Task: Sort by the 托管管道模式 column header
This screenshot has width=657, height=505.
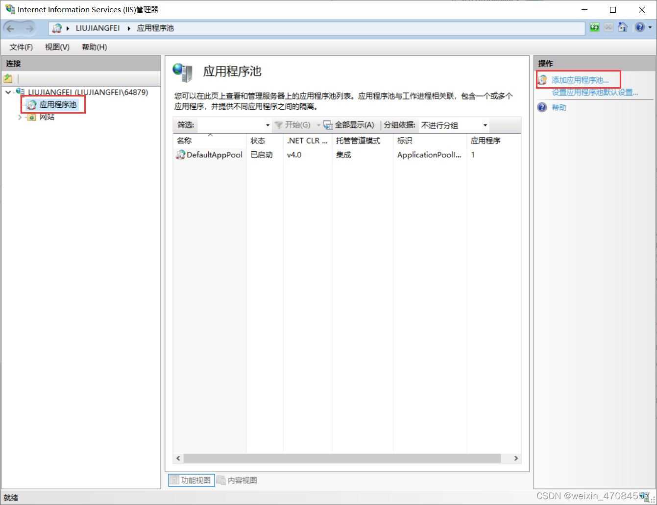Action: click(362, 141)
